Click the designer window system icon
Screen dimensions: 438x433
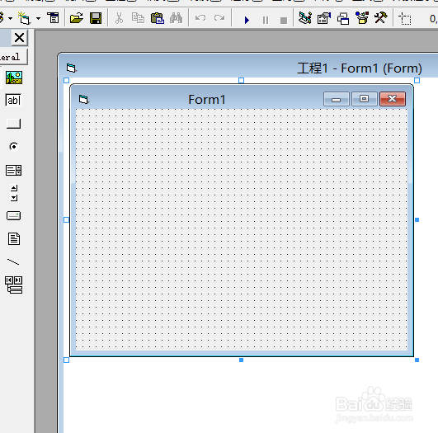[x=71, y=68]
